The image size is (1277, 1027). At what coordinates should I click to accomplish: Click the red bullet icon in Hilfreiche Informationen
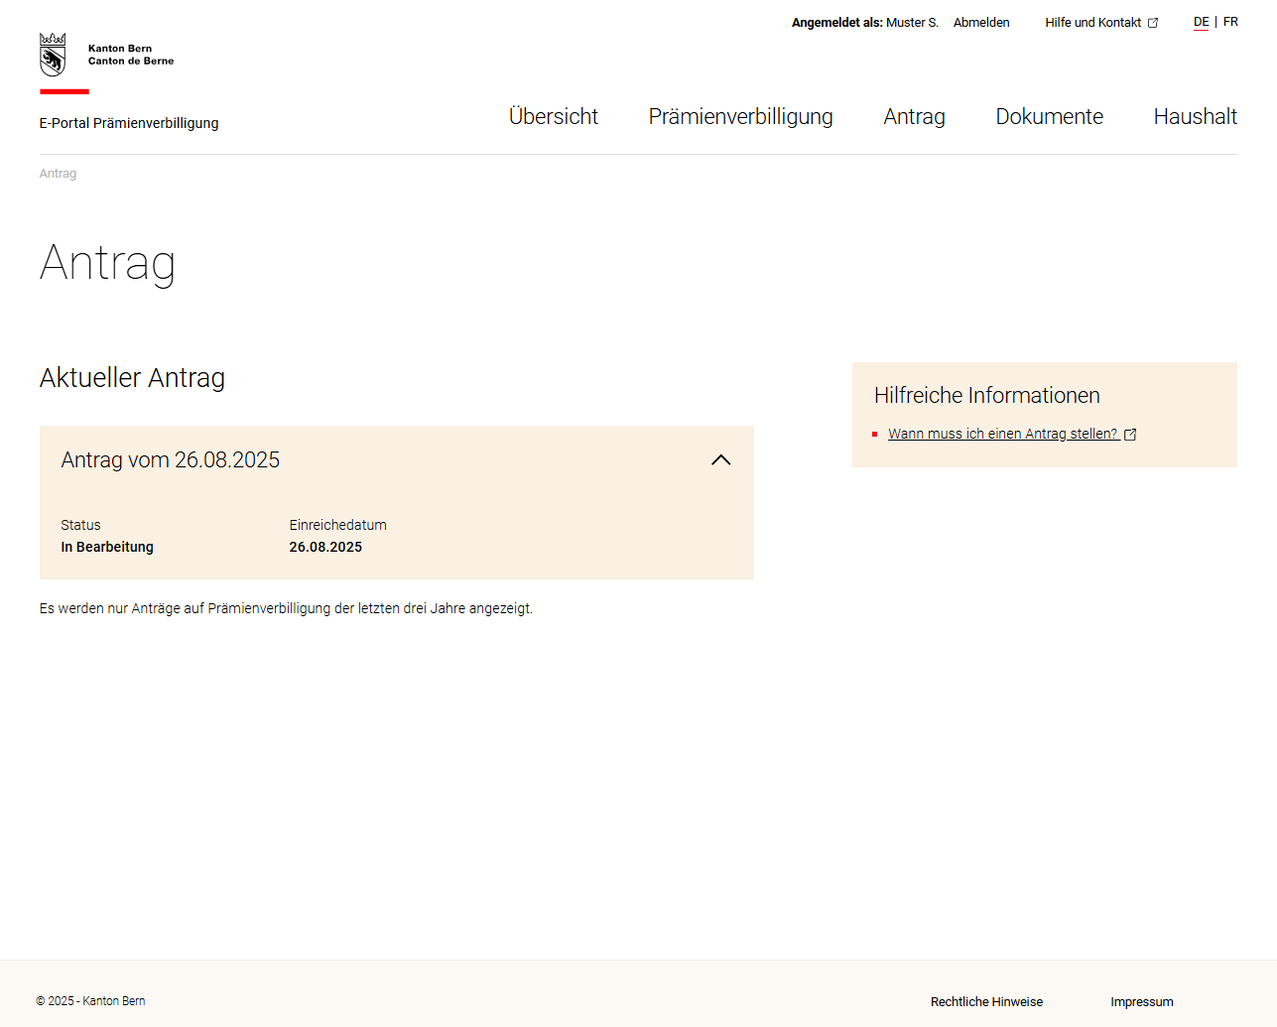(x=876, y=434)
